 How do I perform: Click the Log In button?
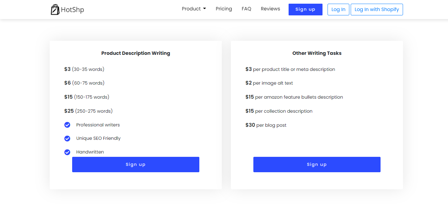(x=338, y=10)
